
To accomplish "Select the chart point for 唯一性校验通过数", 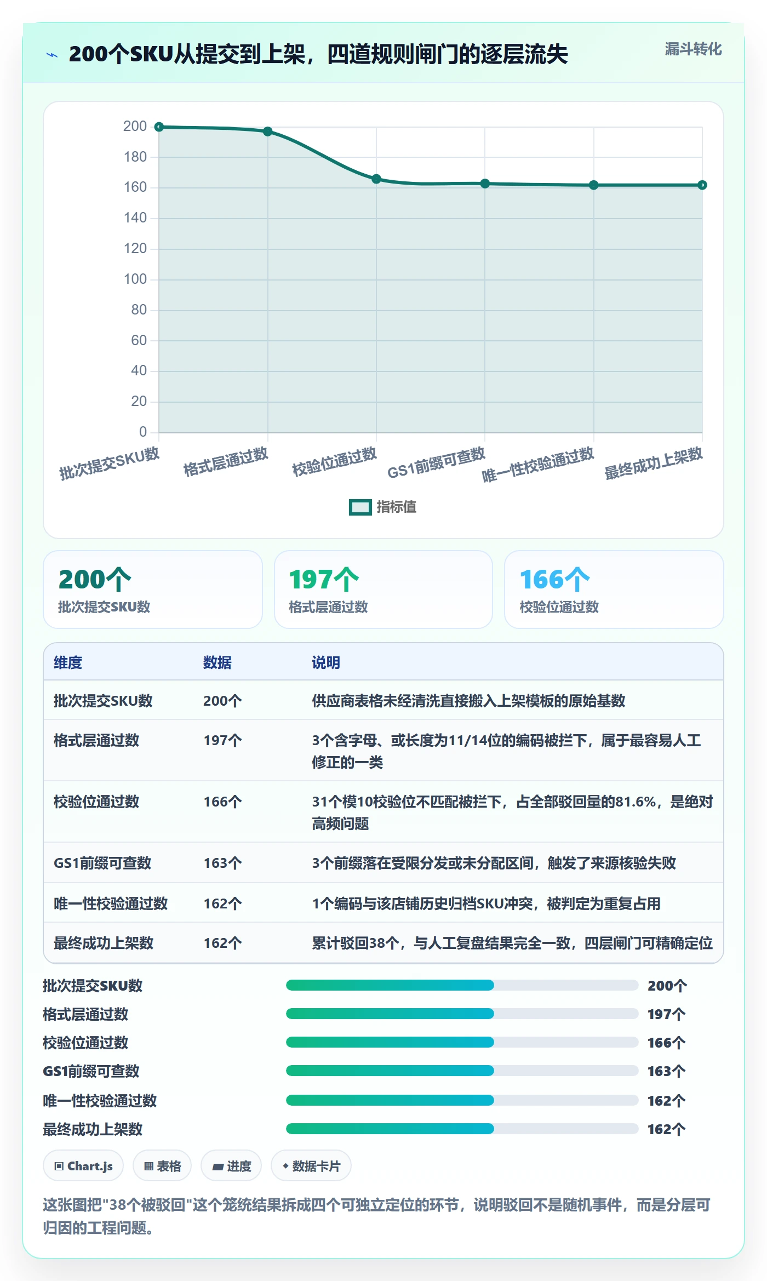I will point(594,185).
